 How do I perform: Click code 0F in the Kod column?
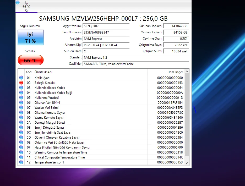pos(29,147)
